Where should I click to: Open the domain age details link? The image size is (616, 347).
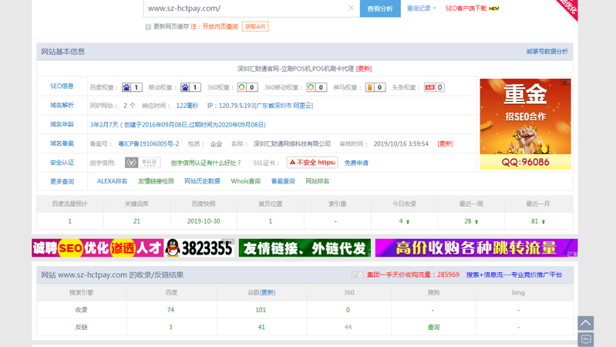178,125
